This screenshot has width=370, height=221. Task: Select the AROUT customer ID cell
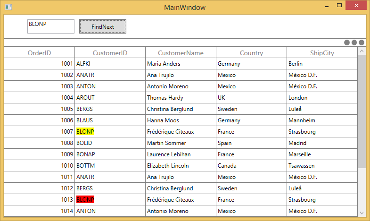point(110,98)
